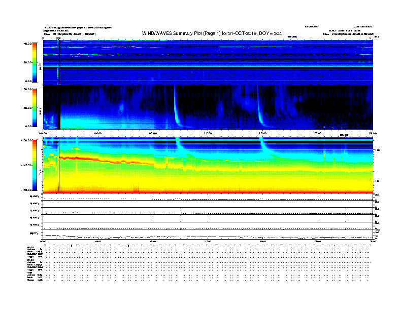402x310 pixels.
Task: Click the TNR status table header at bottom left
Action: tap(29, 273)
